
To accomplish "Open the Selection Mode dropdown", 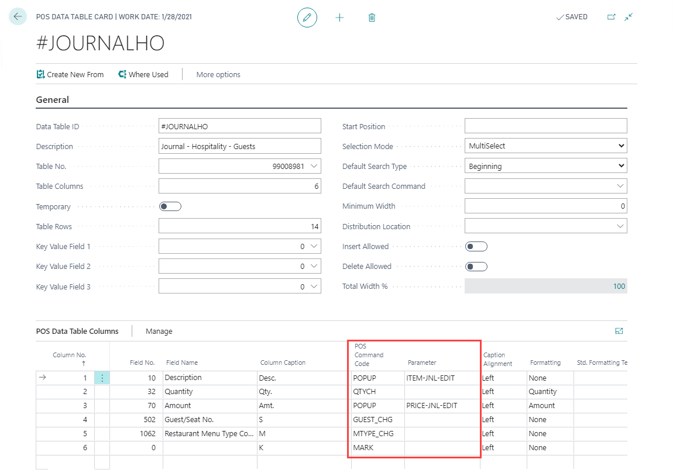I will pyautogui.click(x=545, y=146).
